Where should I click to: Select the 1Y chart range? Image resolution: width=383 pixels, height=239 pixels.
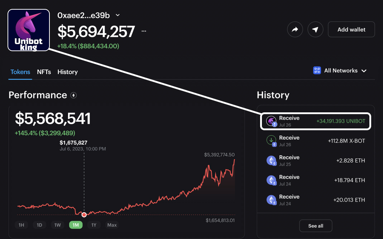[94, 225]
